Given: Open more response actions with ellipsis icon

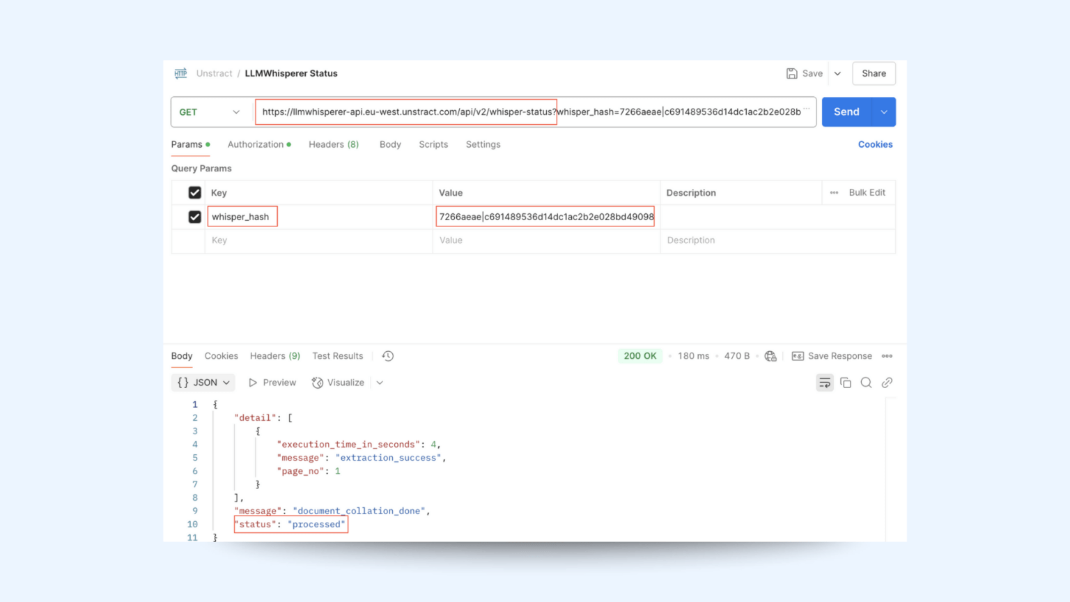Looking at the screenshot, I should pyautogui.click(x=887, y=355).
